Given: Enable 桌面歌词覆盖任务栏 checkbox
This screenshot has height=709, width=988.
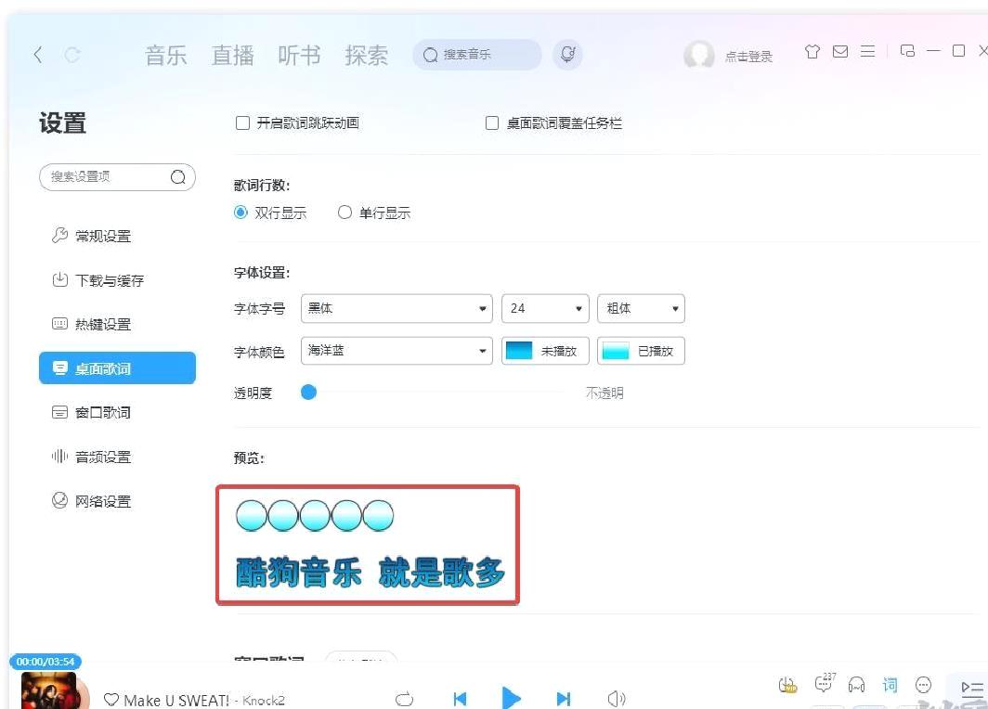Looking at the screenshot, I should click(x=492, y=122).
